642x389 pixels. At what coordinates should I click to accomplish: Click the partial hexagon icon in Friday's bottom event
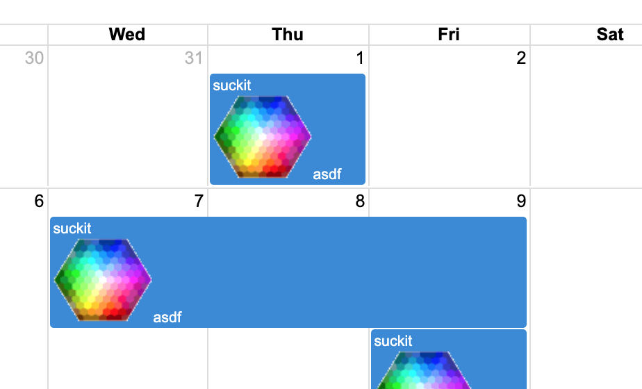click(x=423, y=372)
